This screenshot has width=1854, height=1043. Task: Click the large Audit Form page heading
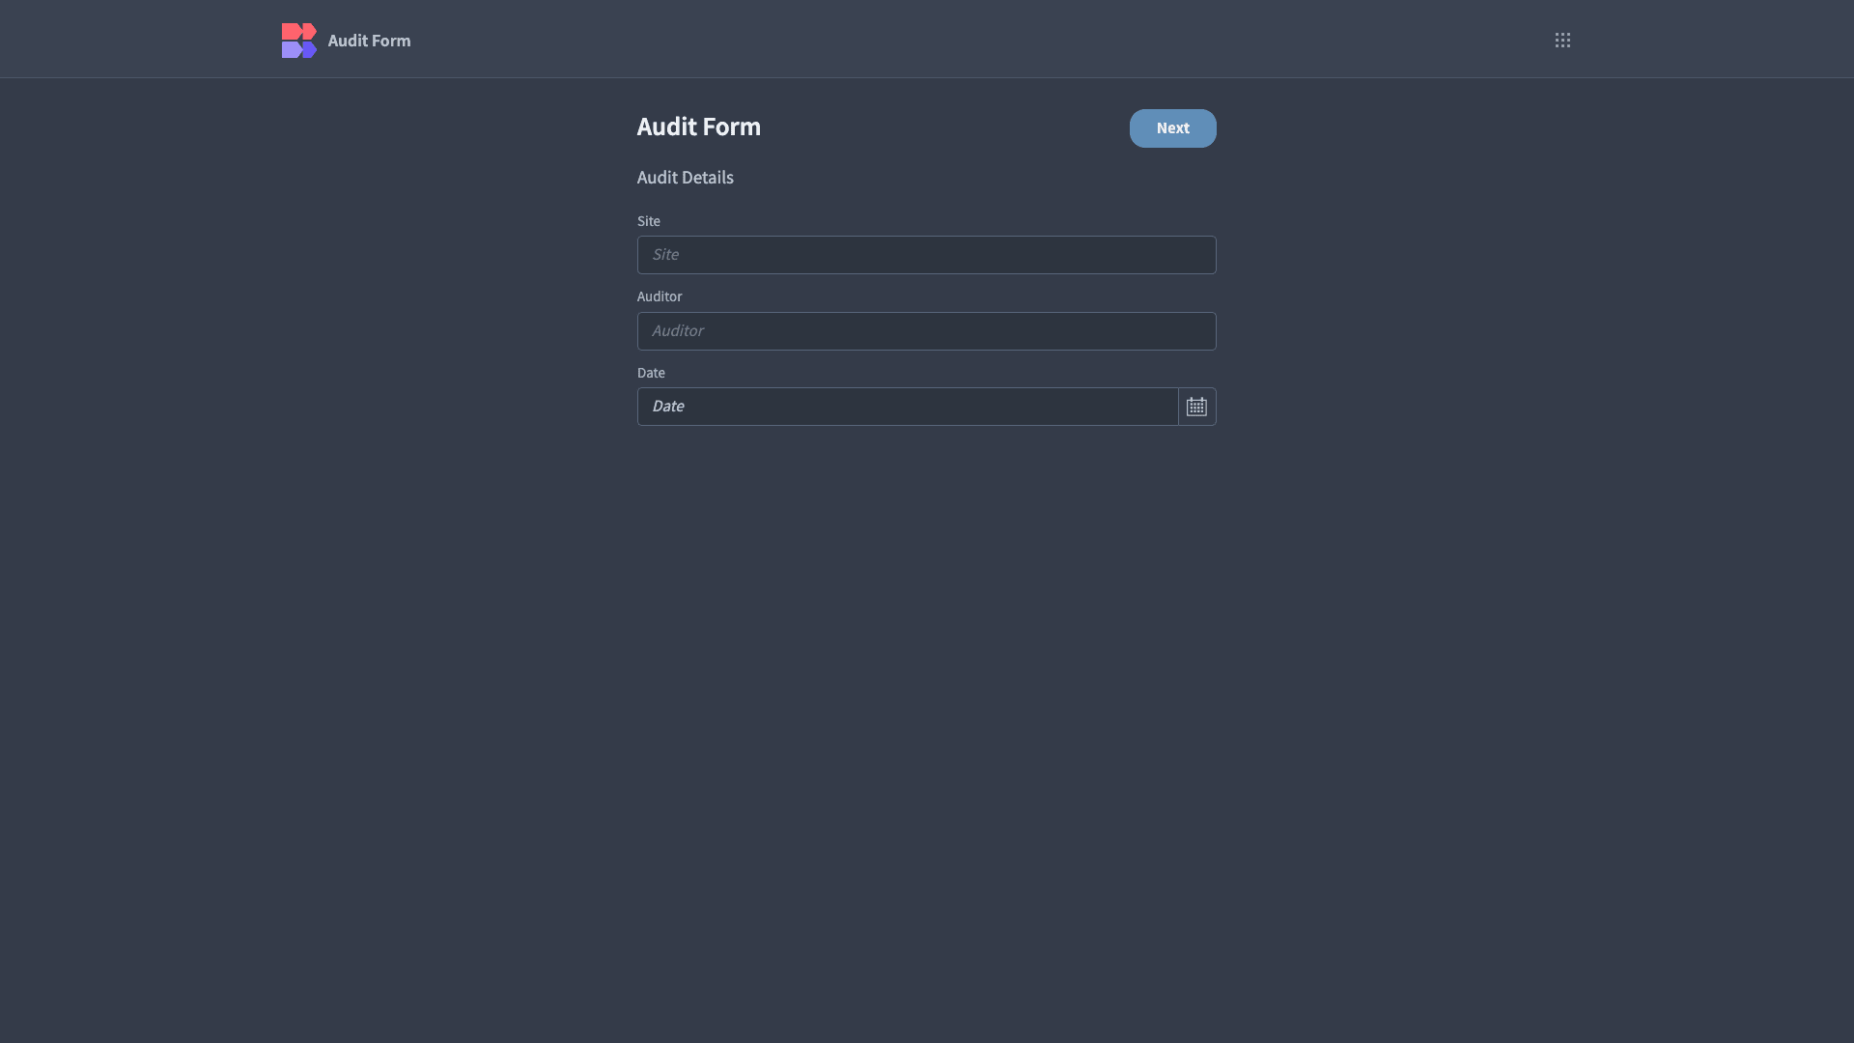click(698, 127)
